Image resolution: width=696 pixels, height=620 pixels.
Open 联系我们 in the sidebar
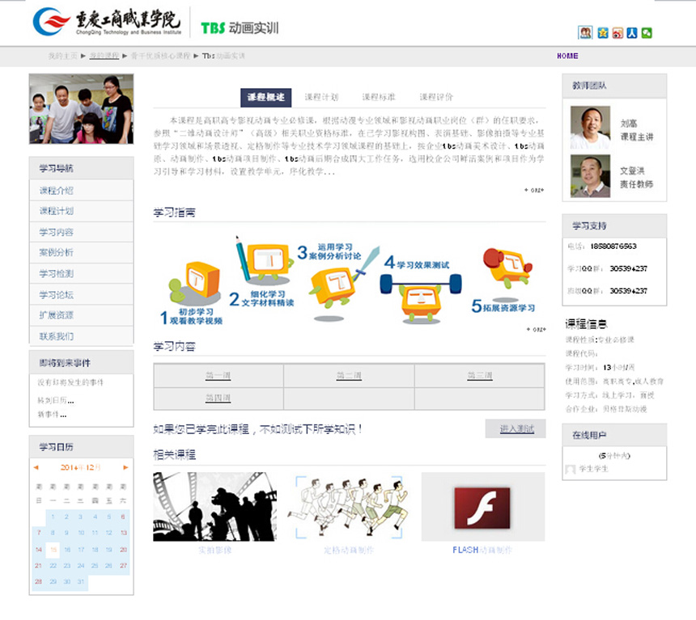tap(56, 336)
